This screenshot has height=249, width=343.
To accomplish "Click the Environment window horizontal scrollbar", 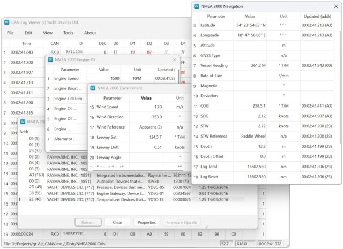I will [x=138, y=170].
